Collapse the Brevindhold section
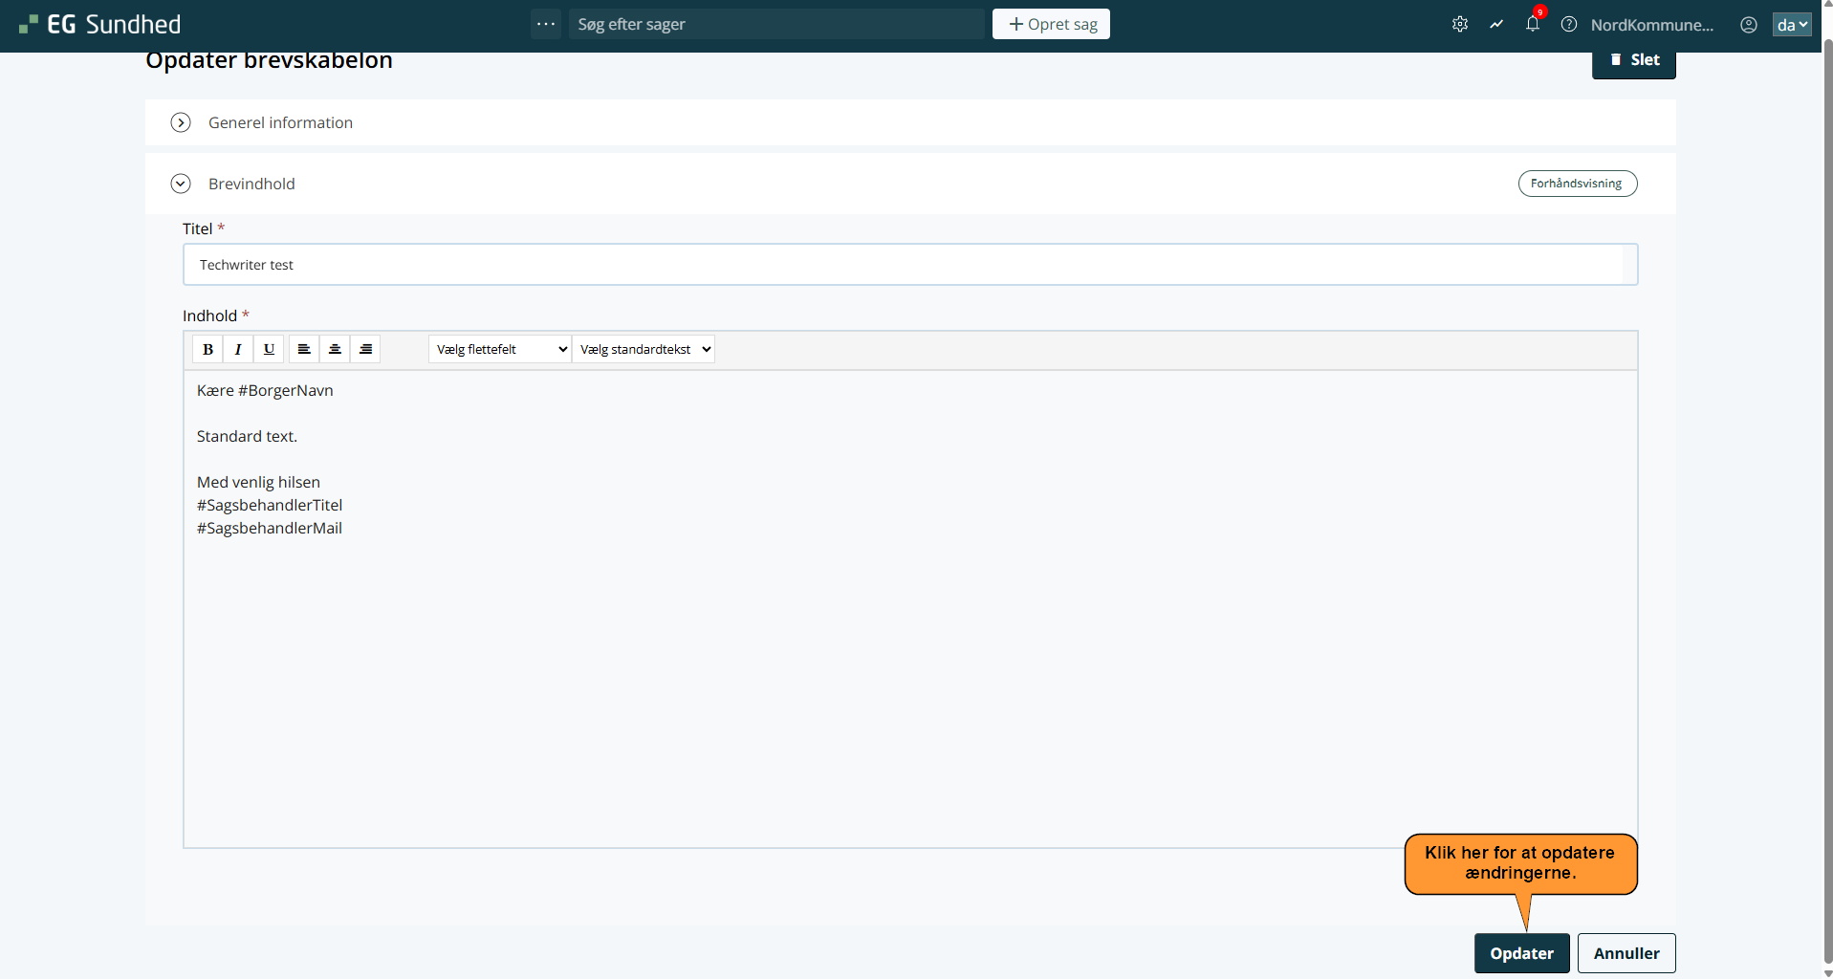 (181, 184)
